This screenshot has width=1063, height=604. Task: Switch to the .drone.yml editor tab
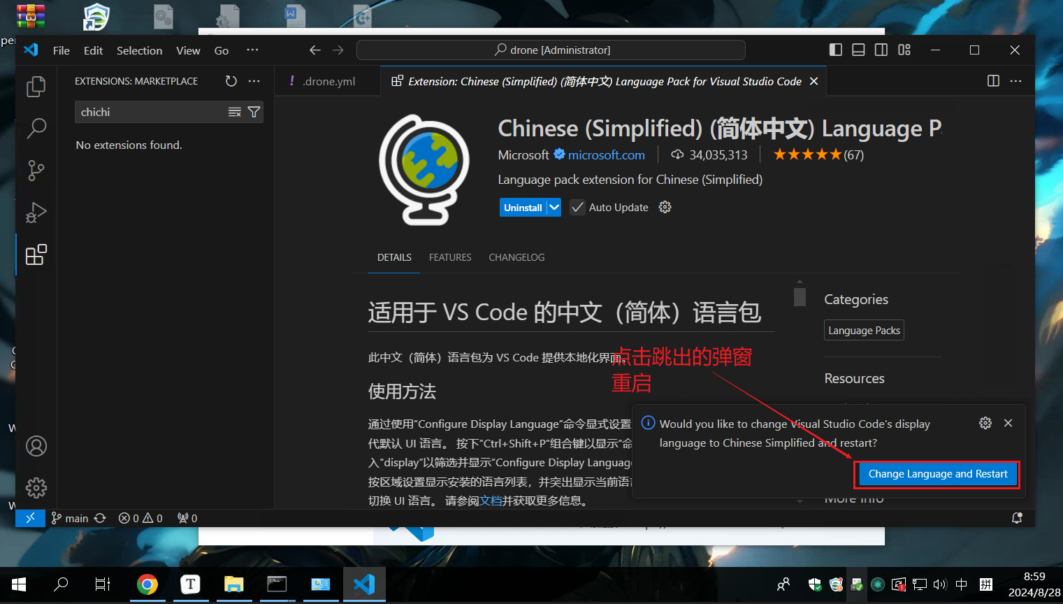(328, 81)
